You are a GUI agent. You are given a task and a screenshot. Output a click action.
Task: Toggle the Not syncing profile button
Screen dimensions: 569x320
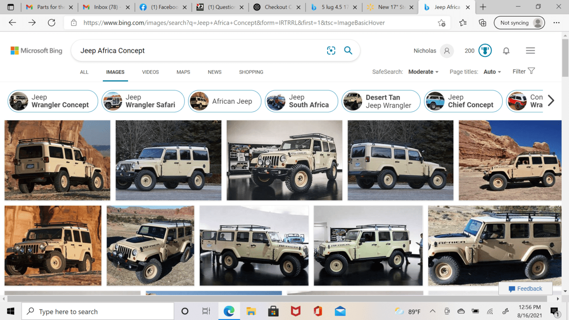(520, 23)
